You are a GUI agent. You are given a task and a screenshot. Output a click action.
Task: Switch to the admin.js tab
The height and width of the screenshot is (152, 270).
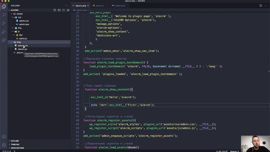tap(100, 5)
